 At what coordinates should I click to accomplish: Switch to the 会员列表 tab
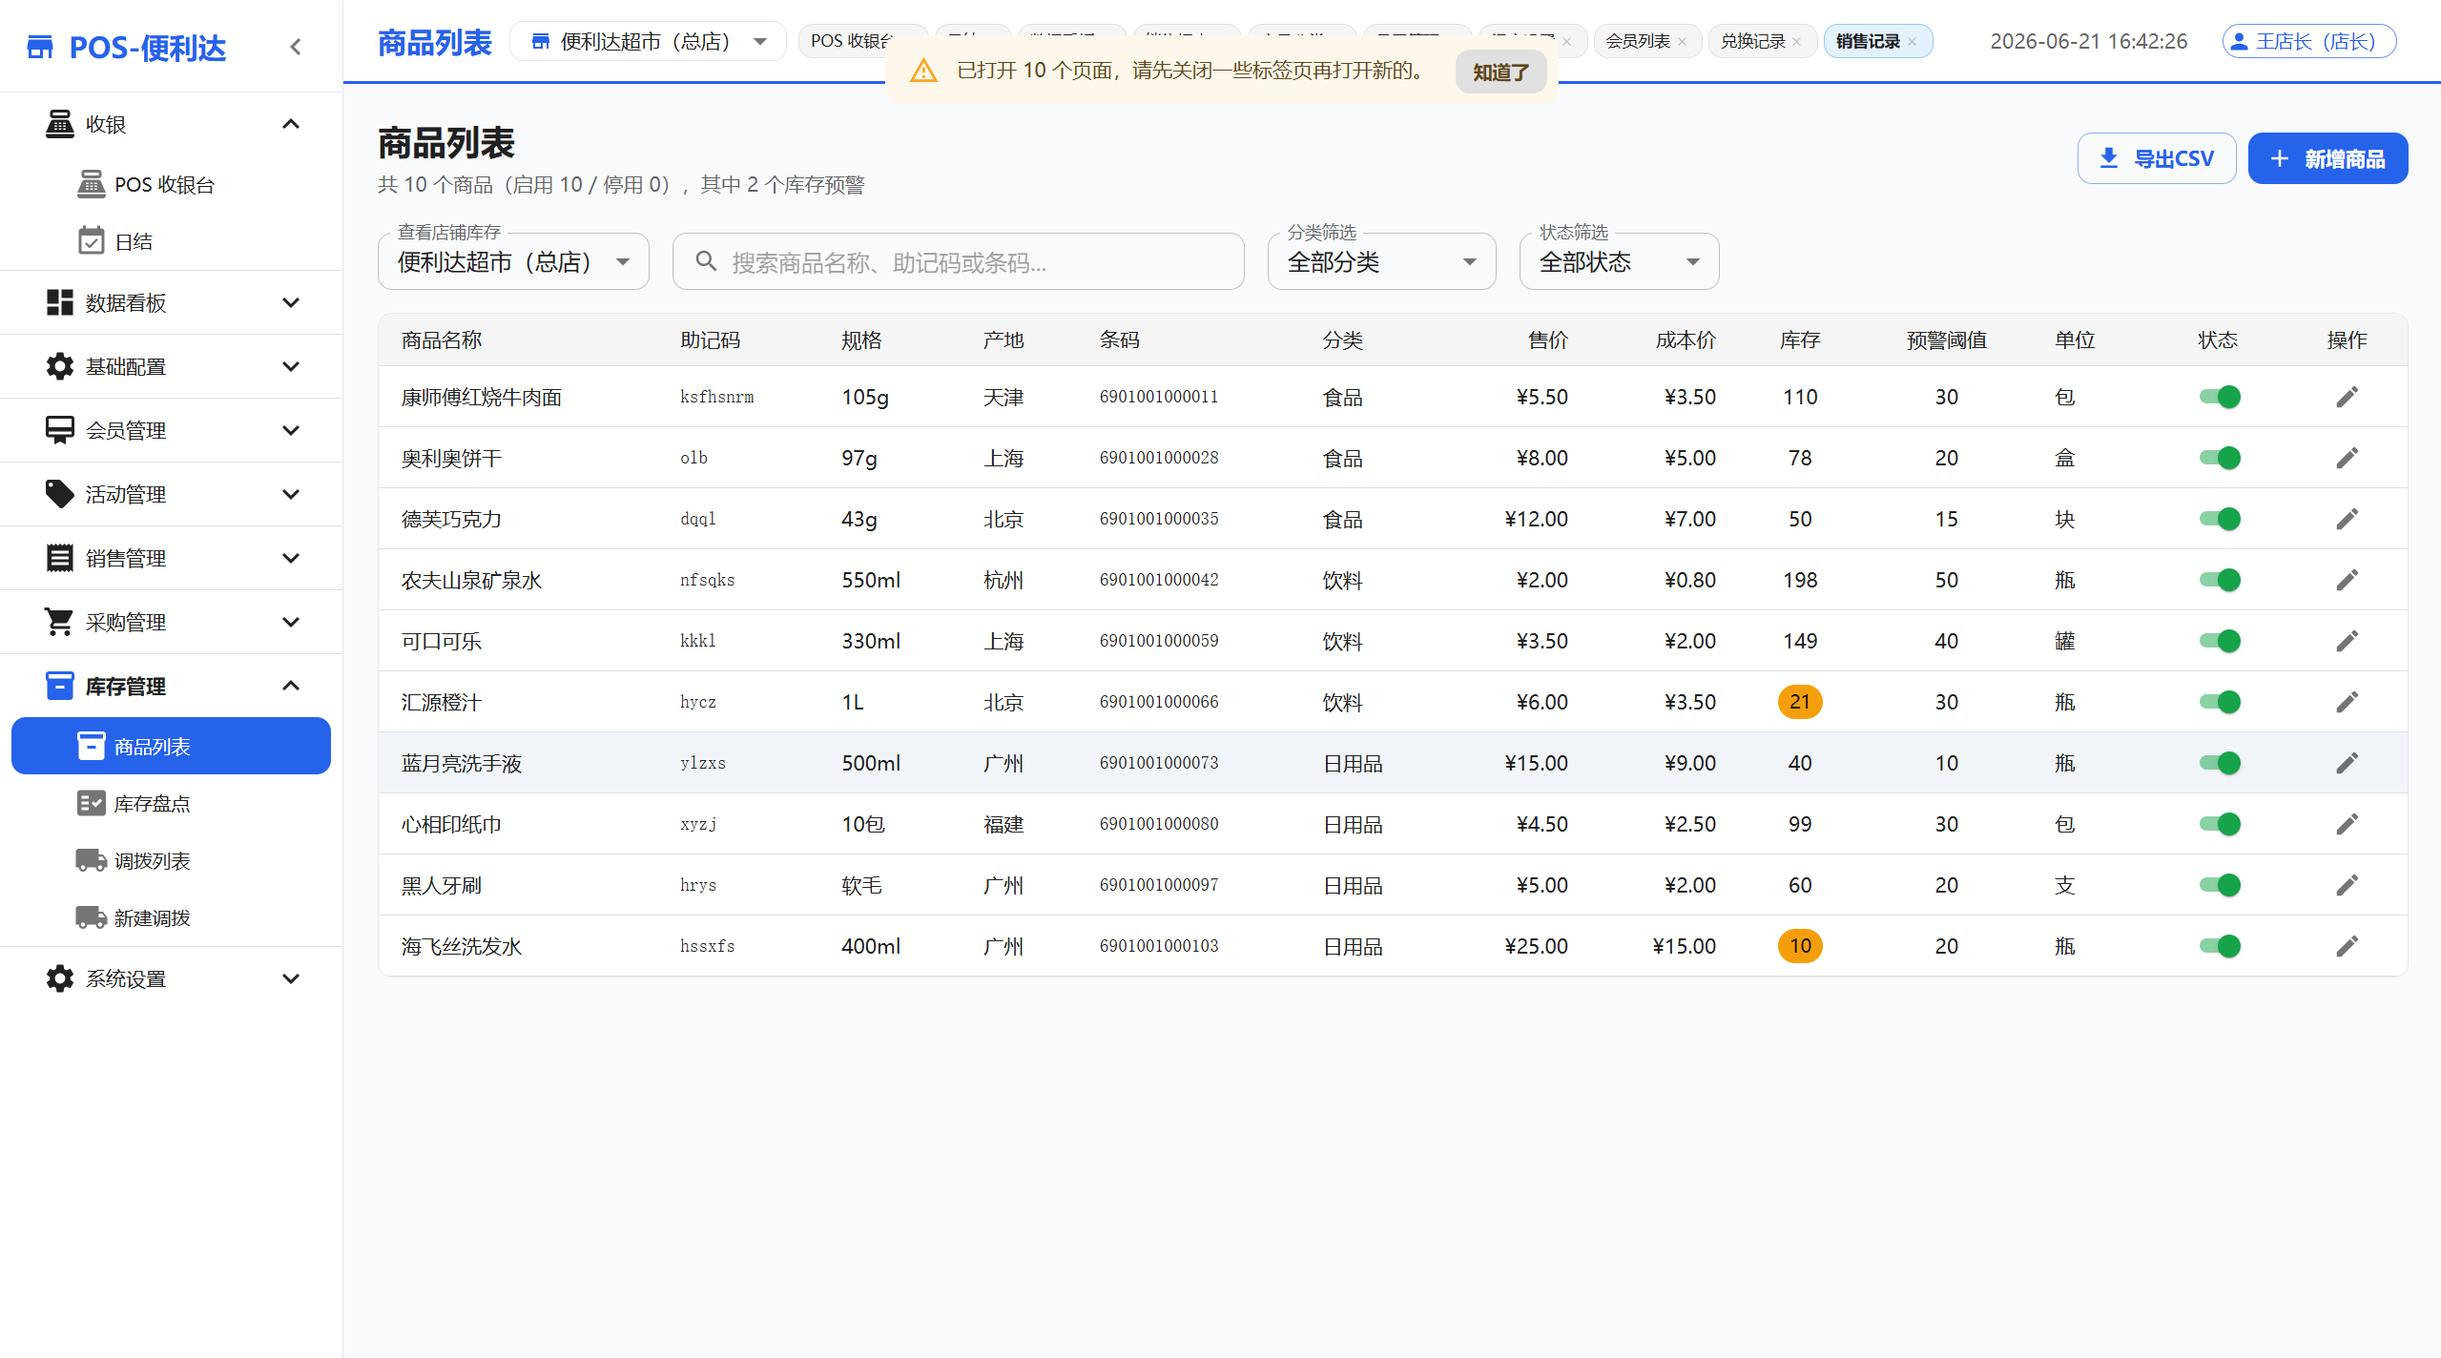point(1638,41)
